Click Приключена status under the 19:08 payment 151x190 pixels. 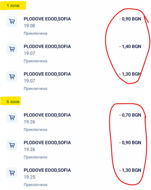tap(35, 34)
